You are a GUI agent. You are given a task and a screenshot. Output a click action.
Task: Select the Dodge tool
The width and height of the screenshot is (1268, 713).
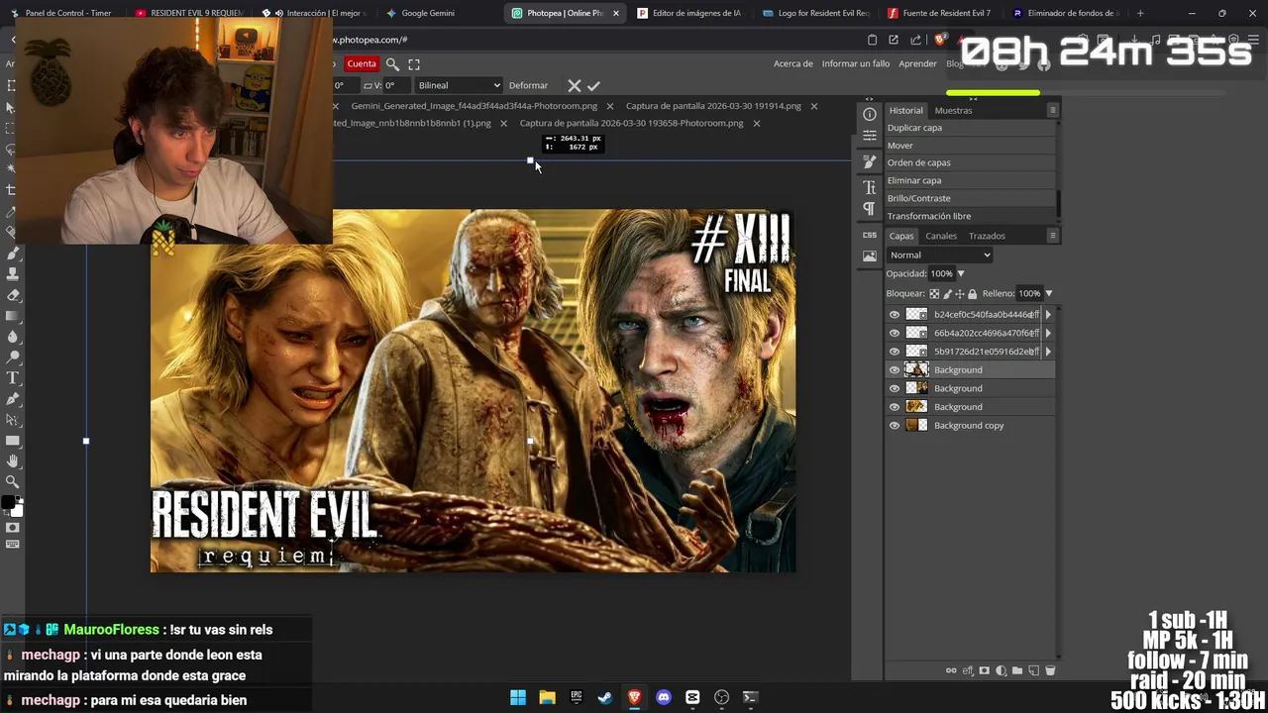tap(12, 357)
